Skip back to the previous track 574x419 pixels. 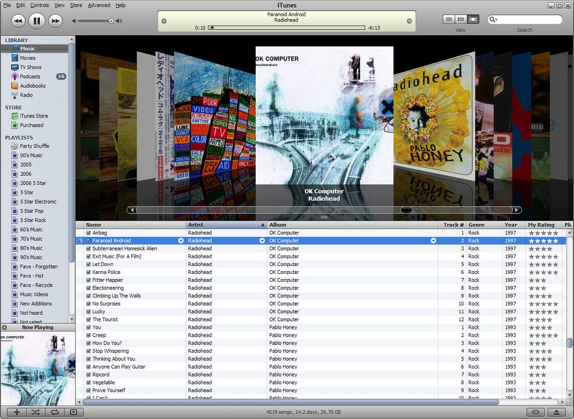coord(18,21)
